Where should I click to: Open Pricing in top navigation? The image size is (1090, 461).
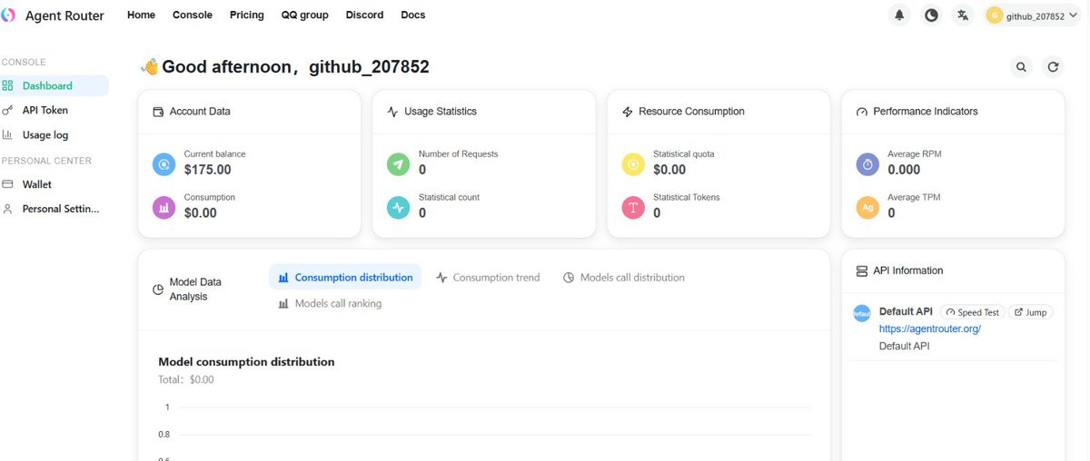(x=247, y=15)
